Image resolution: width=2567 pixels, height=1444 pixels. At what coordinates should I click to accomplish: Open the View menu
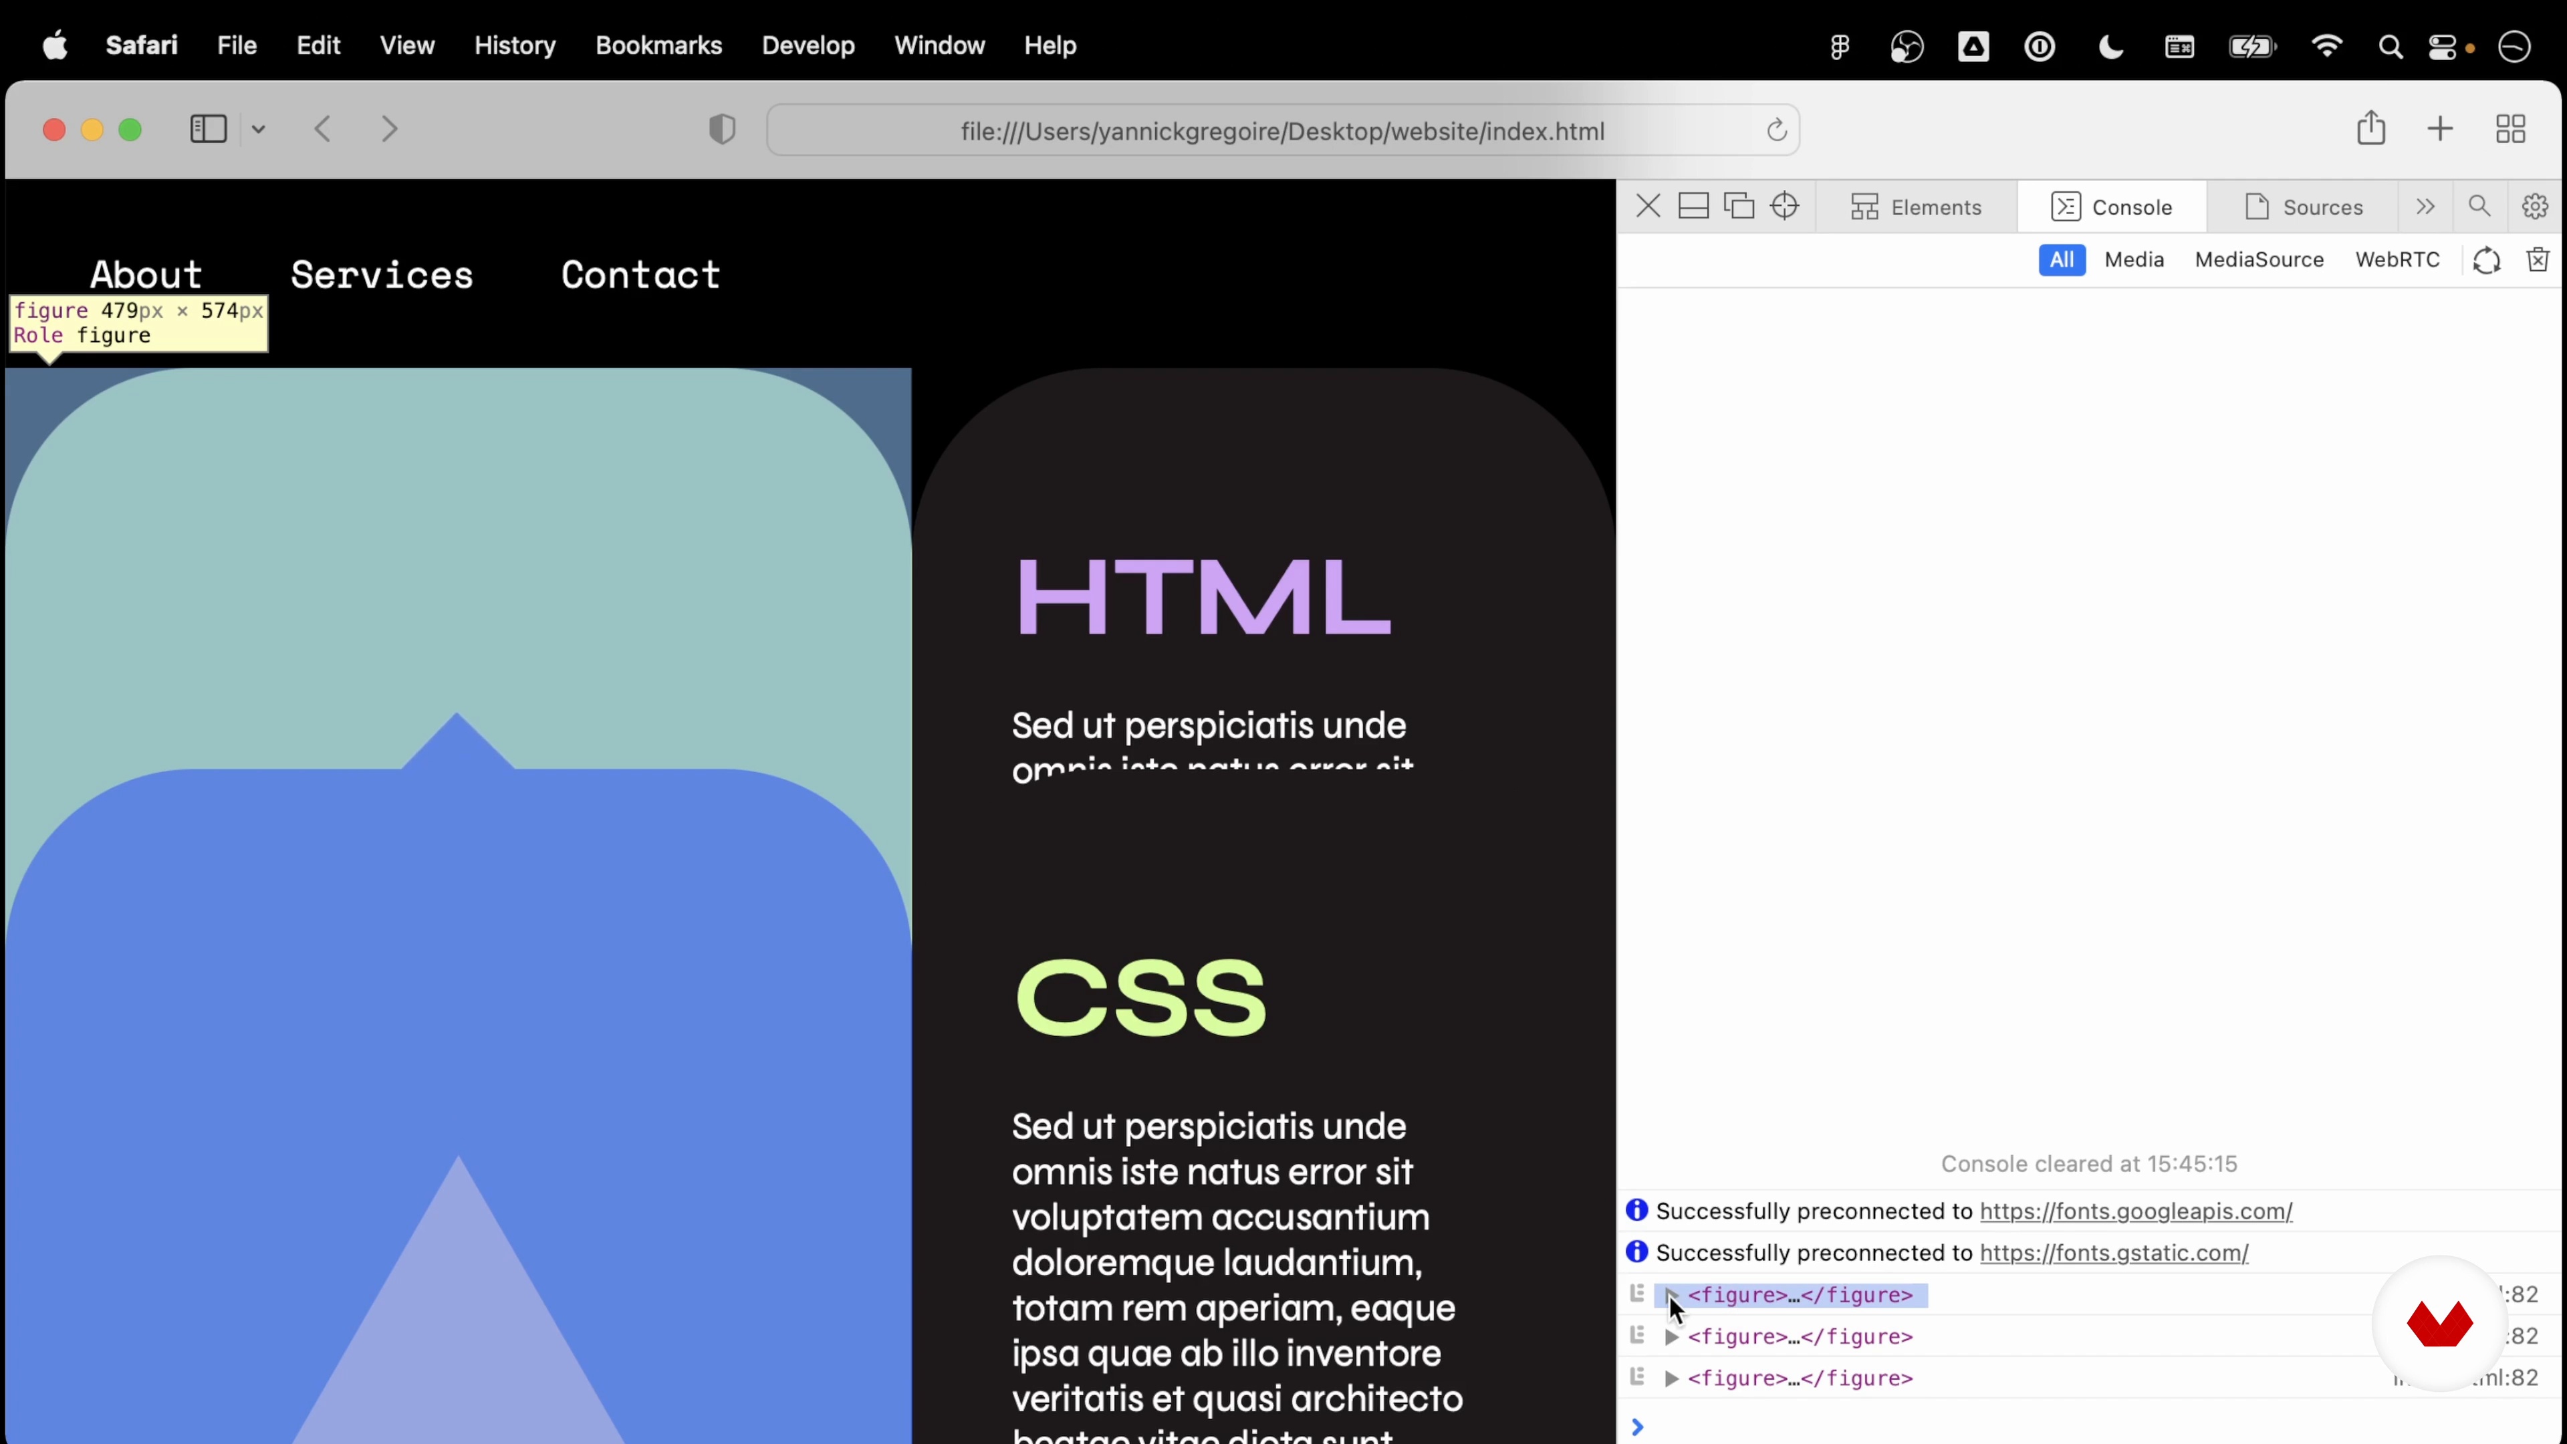pos(406,45)
